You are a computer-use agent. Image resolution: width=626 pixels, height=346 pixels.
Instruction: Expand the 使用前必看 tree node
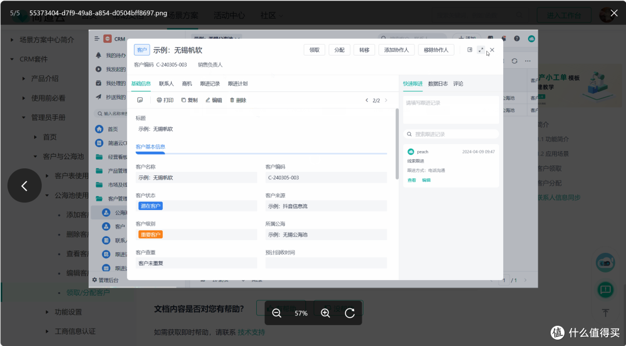[x=23, y=98]
